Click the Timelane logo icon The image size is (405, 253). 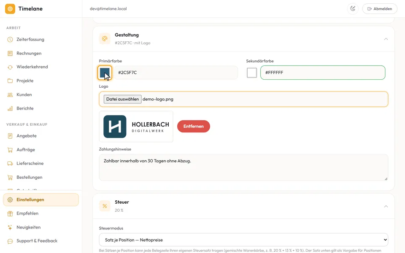10,9
